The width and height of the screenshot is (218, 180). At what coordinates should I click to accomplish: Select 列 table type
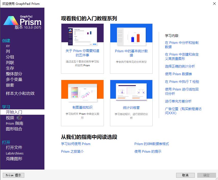pyautogui.click(x=8, y=52)
